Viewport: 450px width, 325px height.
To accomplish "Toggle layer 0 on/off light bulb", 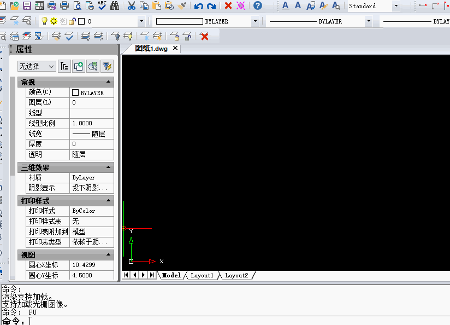I will point(44,21).
